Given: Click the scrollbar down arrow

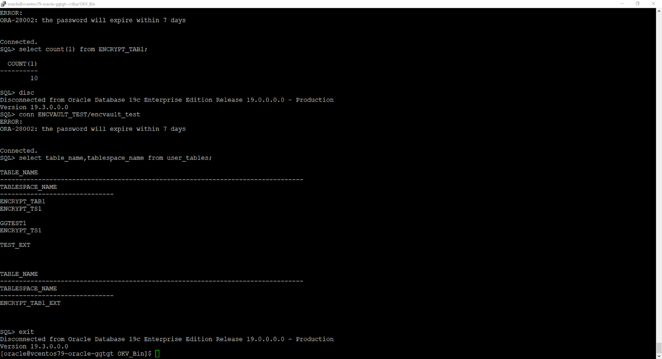Looking at the screenshot, I should 659,356.
